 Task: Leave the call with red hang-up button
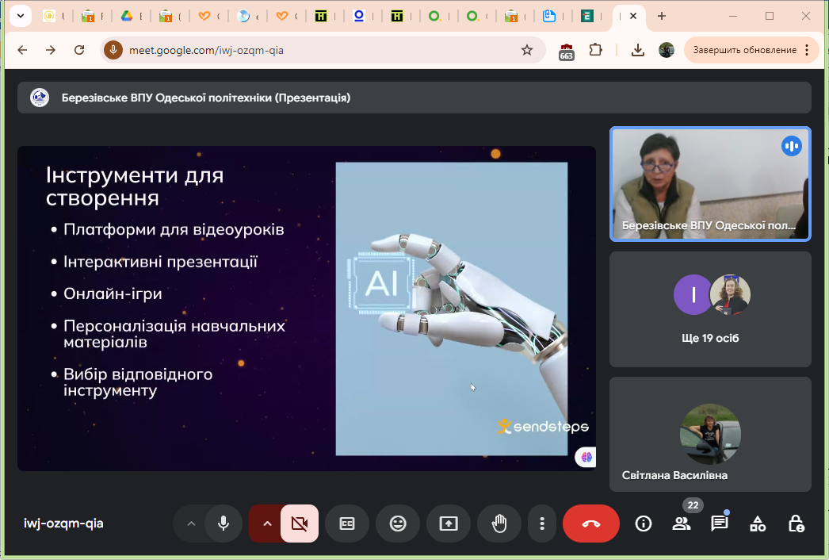(591, 524)
